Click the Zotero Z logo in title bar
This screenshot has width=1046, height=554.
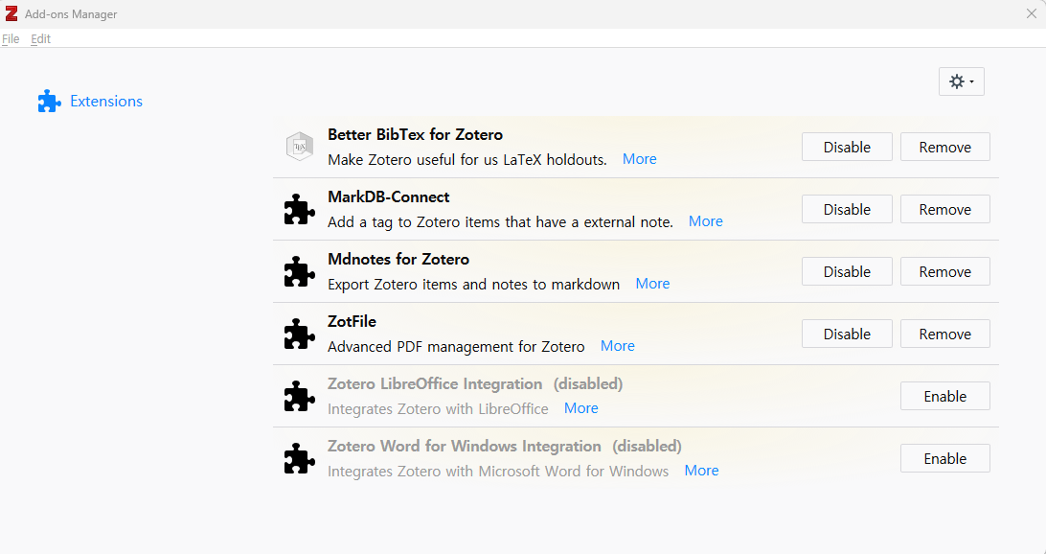pos(11,13)
